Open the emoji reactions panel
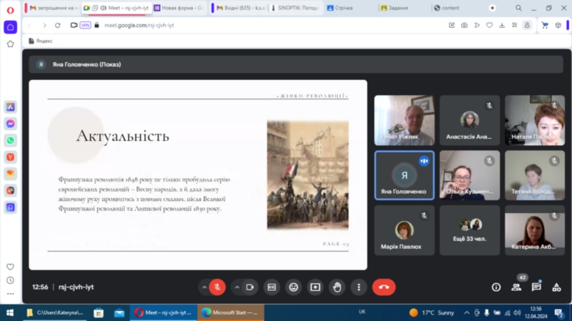572x321 pixels. click(293, 287)
